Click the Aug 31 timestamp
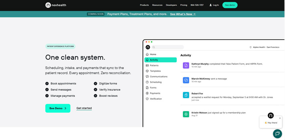Image resolution: width=285 pixels, height=140 pixels. coord(194,116)
